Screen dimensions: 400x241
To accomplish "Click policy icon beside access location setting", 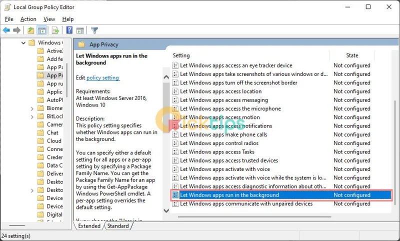I will (175, 91).
